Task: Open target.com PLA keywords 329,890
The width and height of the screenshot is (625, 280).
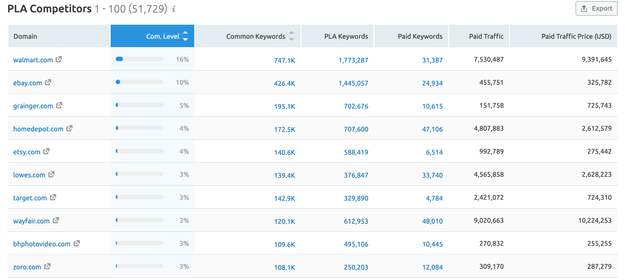Action: point(356,198)
